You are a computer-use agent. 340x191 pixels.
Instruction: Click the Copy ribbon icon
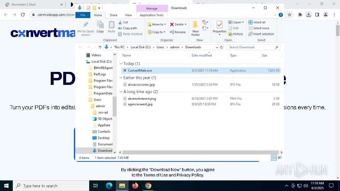click(x=100, y=27)
